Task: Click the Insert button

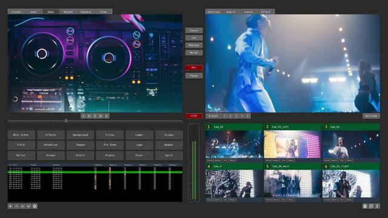Action: click(194, 30)
